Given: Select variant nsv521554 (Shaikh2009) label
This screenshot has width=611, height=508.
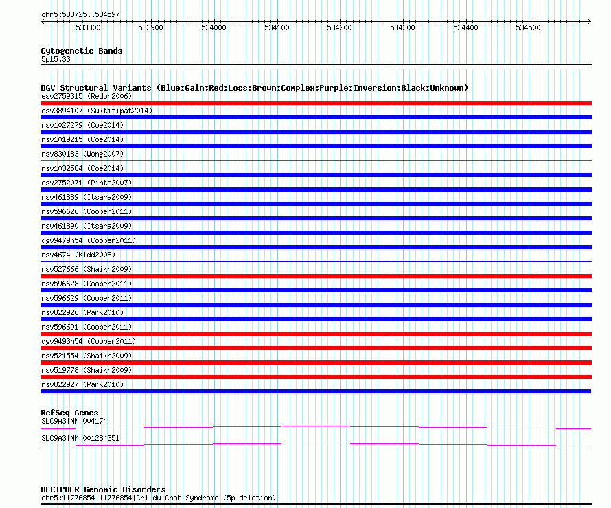Looking at the screenshot, I should [x=87, y=356].
